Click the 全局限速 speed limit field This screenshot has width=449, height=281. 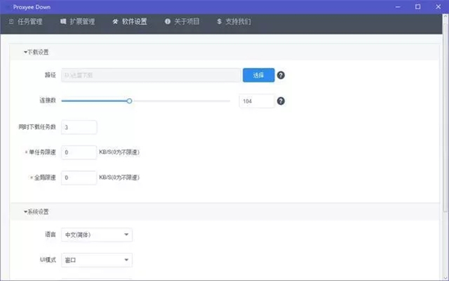(x=79, y=178)
